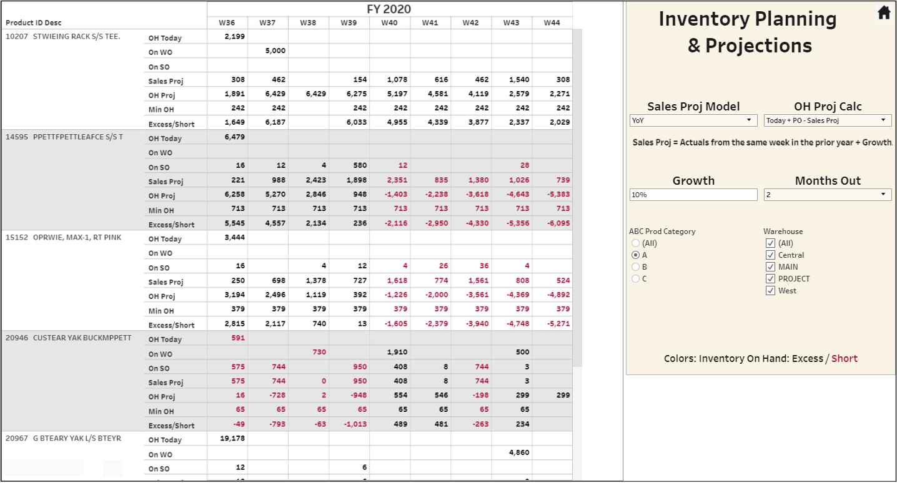Click the FY 2020 header
897x483 pixels.
pos(389,9)
